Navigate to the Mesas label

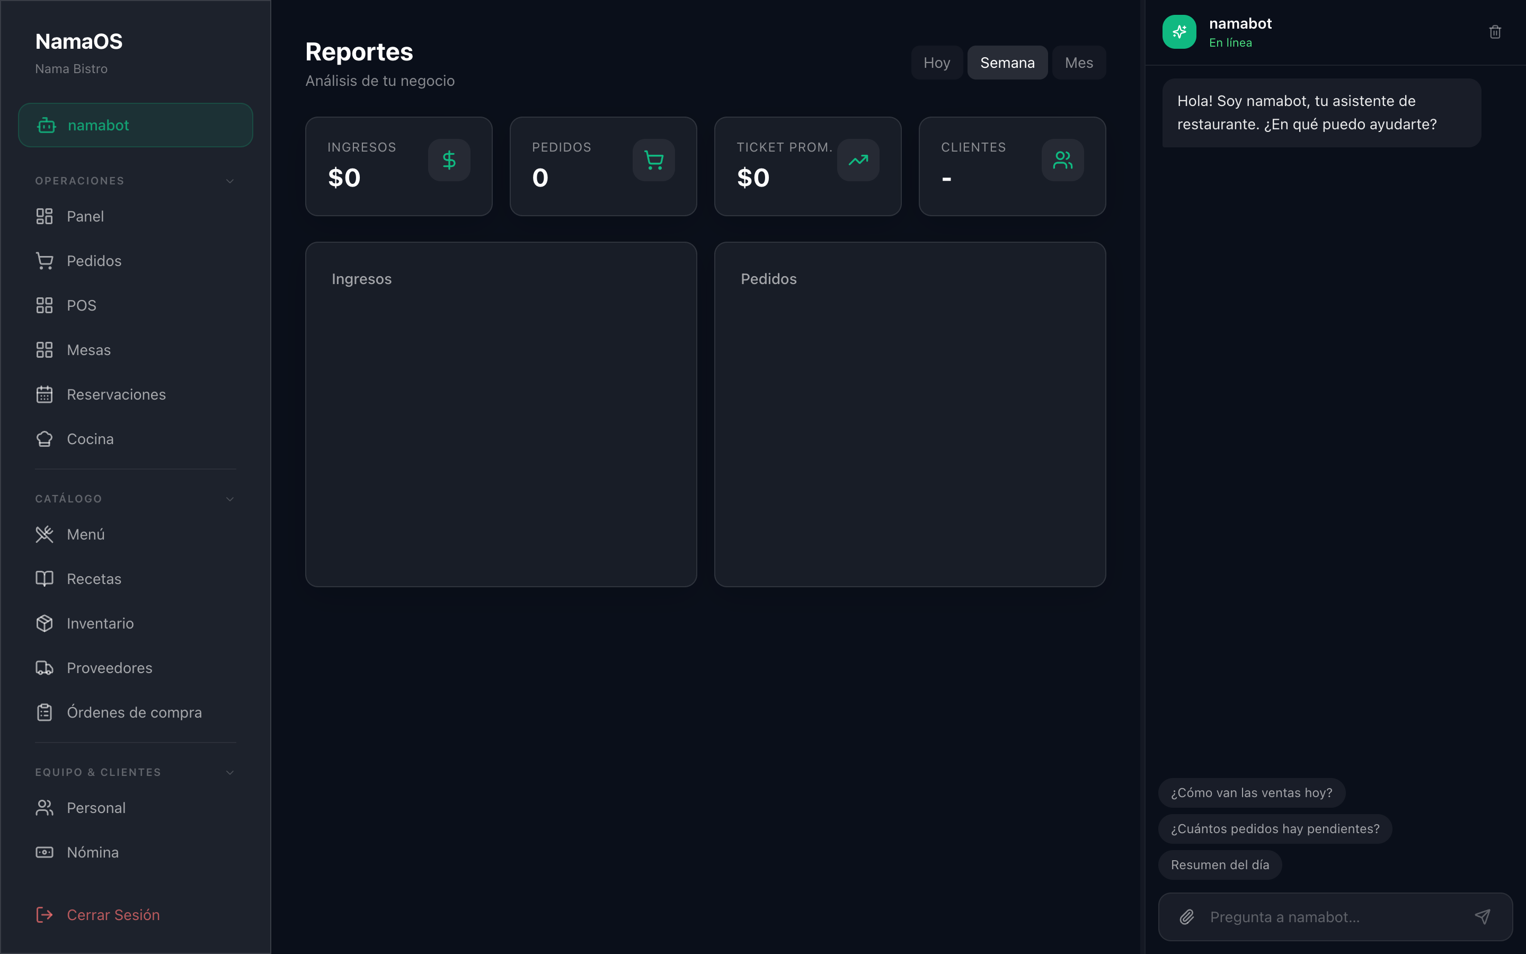(89, 350)
